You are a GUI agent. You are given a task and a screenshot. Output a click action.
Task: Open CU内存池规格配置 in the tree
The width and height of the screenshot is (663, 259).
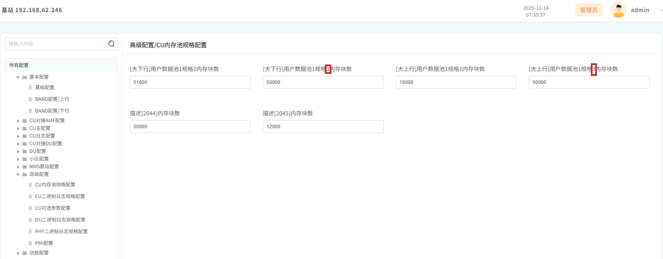click(x=55, y=185)
